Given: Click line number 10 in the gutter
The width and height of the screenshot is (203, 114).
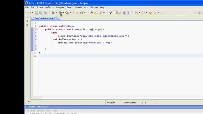Looking at the screenshot, I should click(35, 53).
